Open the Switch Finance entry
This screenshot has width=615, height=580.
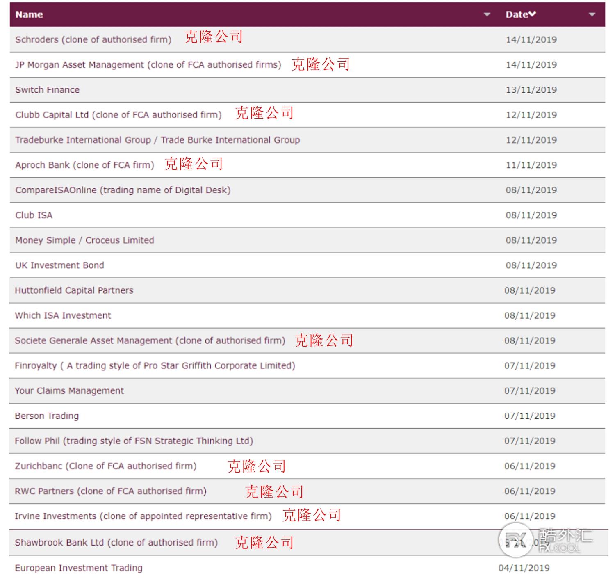(x=47, y=90)
